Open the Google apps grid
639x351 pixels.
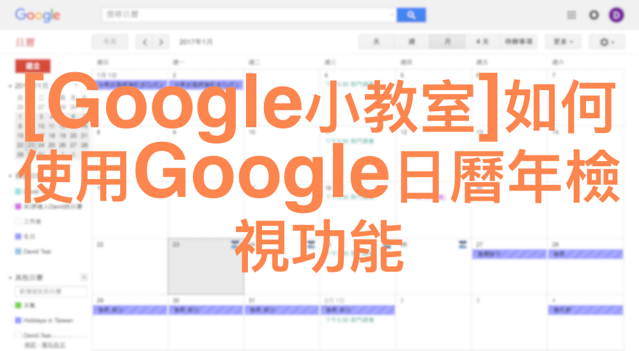[x=571, y=15]
